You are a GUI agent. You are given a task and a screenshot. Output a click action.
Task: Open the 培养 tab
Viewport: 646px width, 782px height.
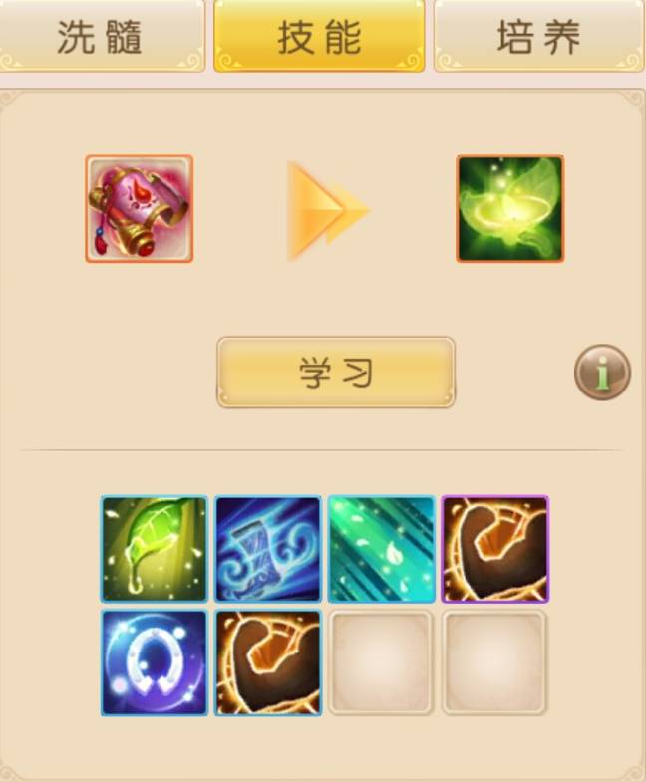[539, 36]
